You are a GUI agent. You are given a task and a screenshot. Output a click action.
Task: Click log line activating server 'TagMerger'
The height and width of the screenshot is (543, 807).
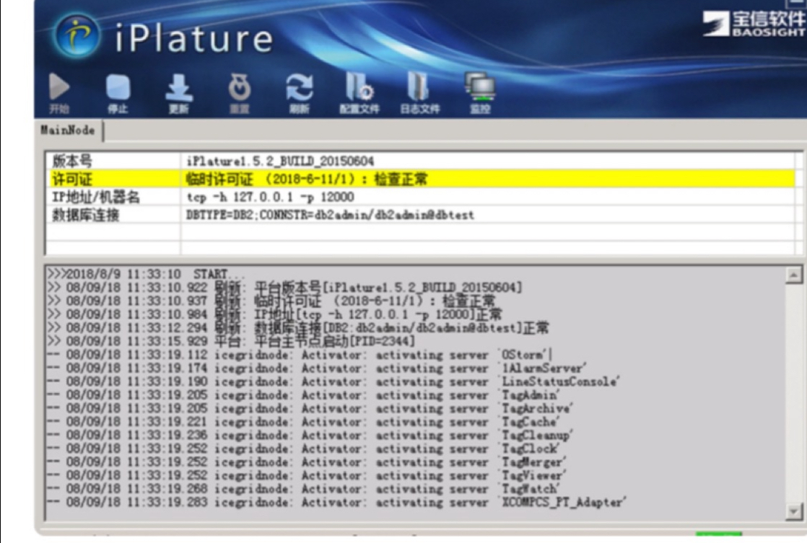coord(307,462)
